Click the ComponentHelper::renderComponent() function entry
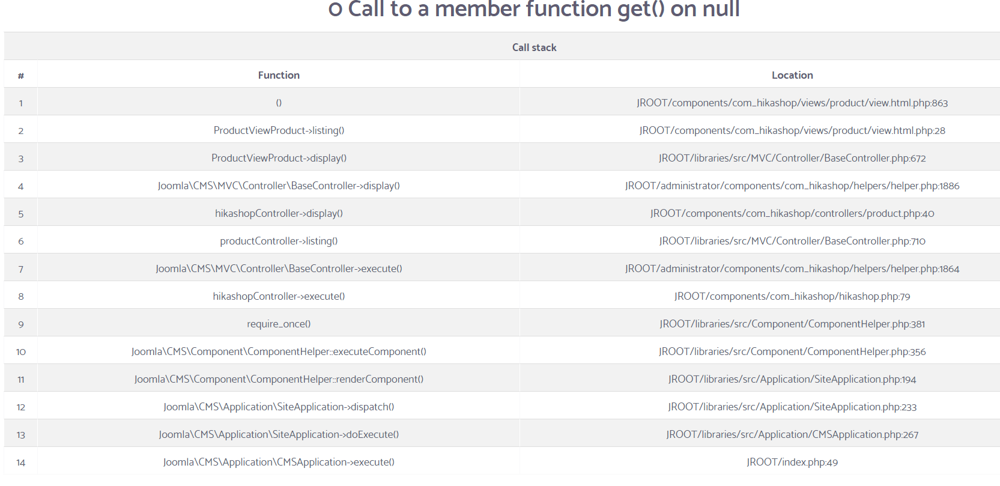 point(279,379)
